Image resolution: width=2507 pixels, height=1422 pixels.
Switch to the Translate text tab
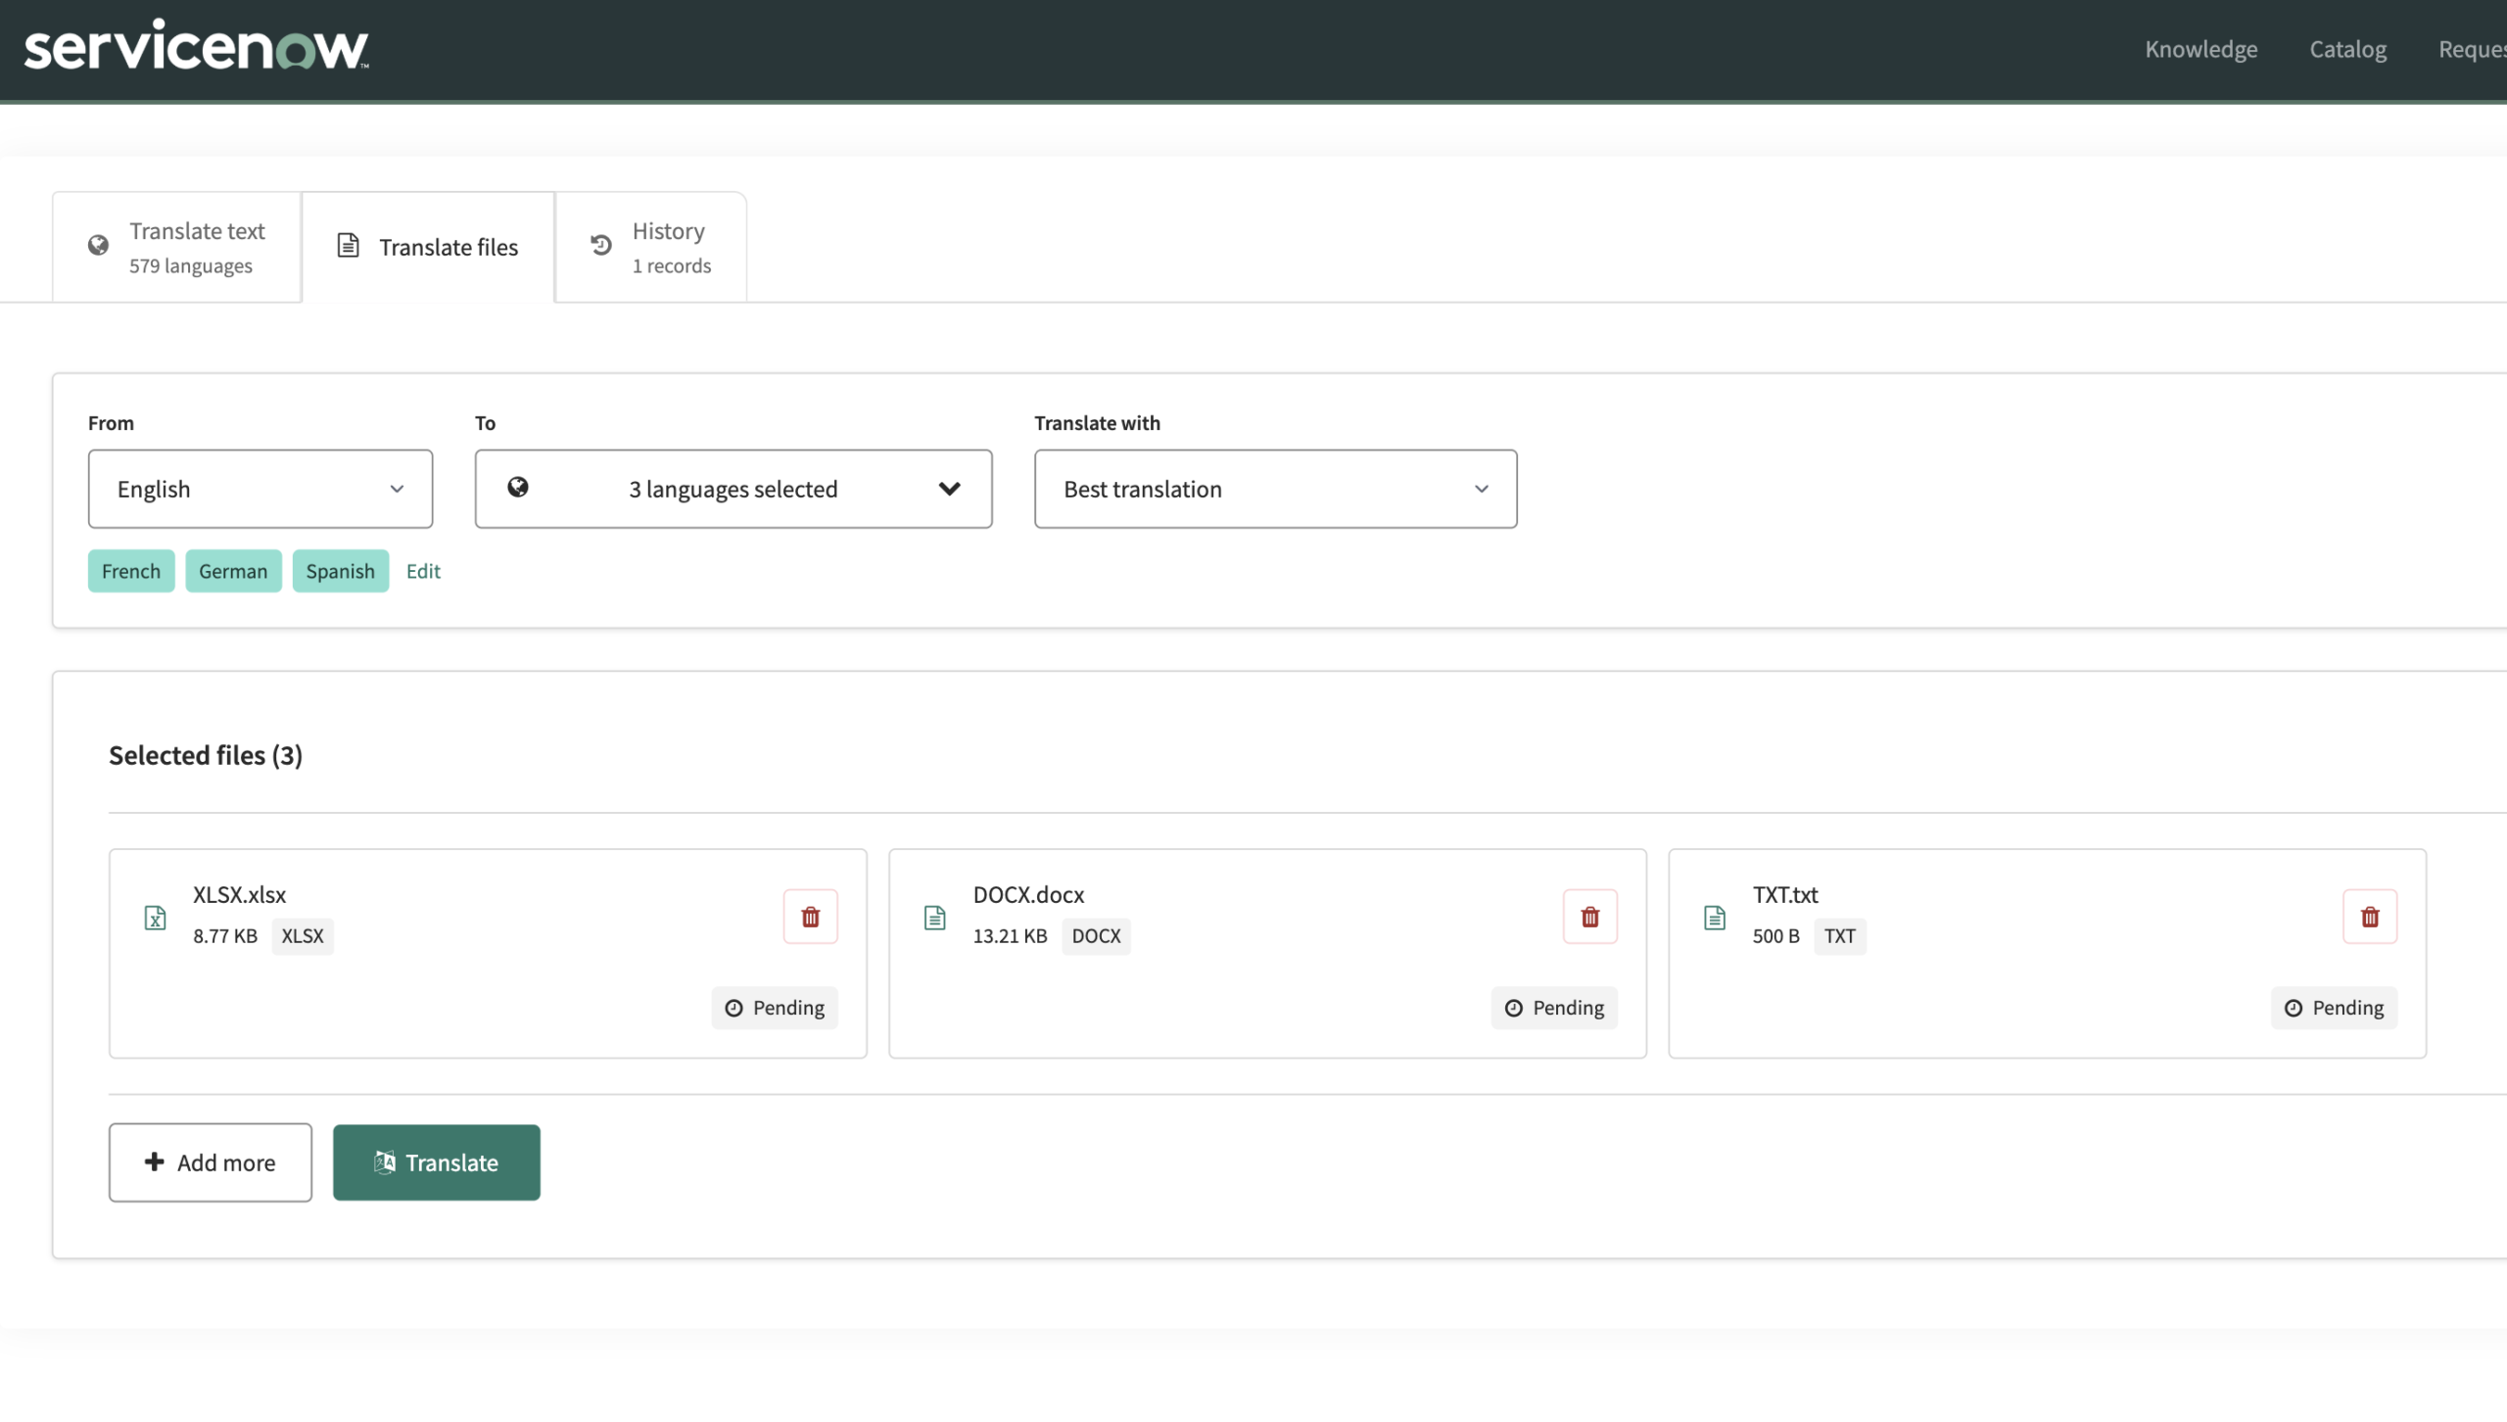[x=176, y=247]
